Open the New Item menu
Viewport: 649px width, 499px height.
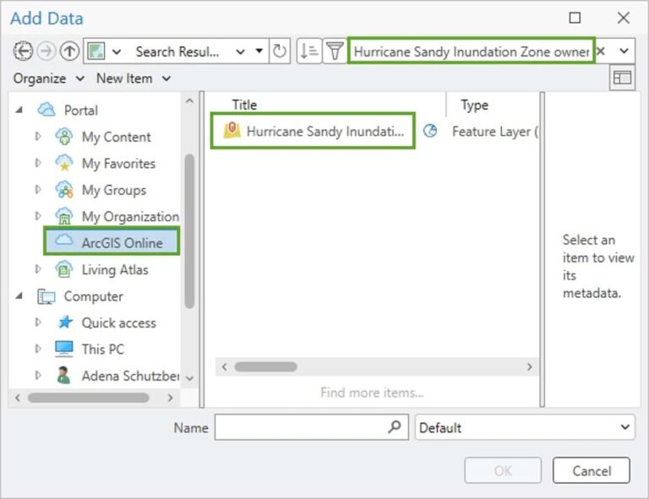134,79
